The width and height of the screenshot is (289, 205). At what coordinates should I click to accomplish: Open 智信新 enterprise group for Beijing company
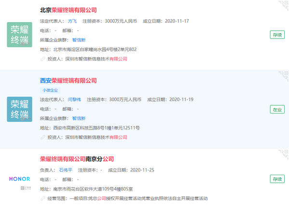(x=79, y=40)
